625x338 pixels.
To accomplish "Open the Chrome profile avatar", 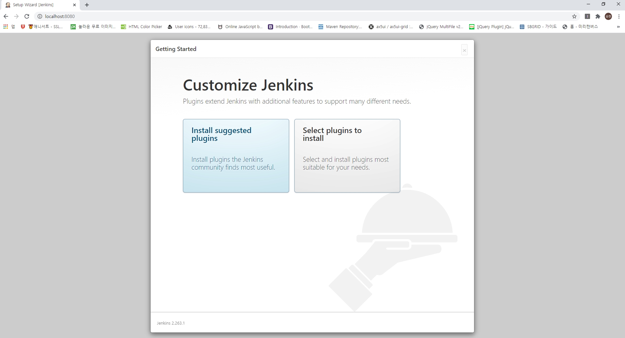I will [x=608, y=16].
